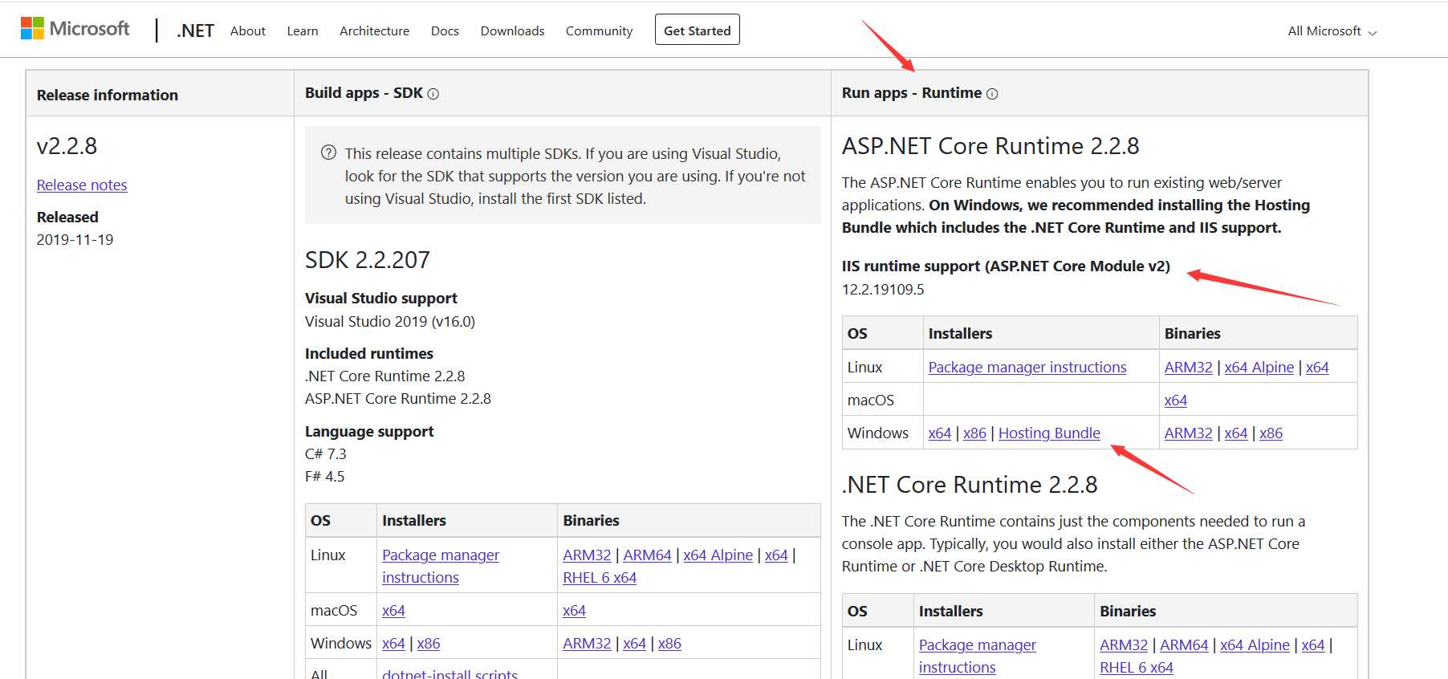Download ASP.NET Core Runtime Windows x86 installer
This screenshot has height=679, width=1448.
click(974, 433)
